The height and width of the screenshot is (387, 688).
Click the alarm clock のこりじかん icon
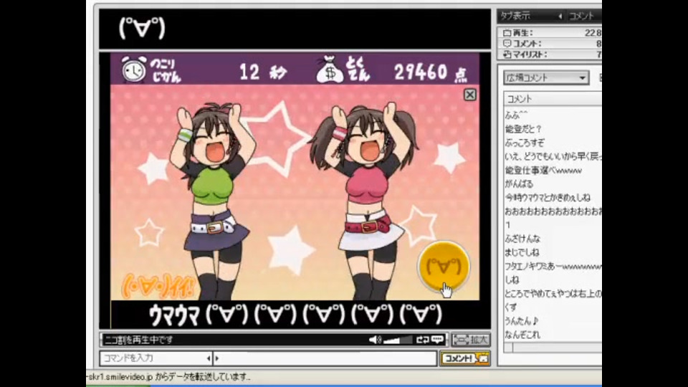click(134, 69)
